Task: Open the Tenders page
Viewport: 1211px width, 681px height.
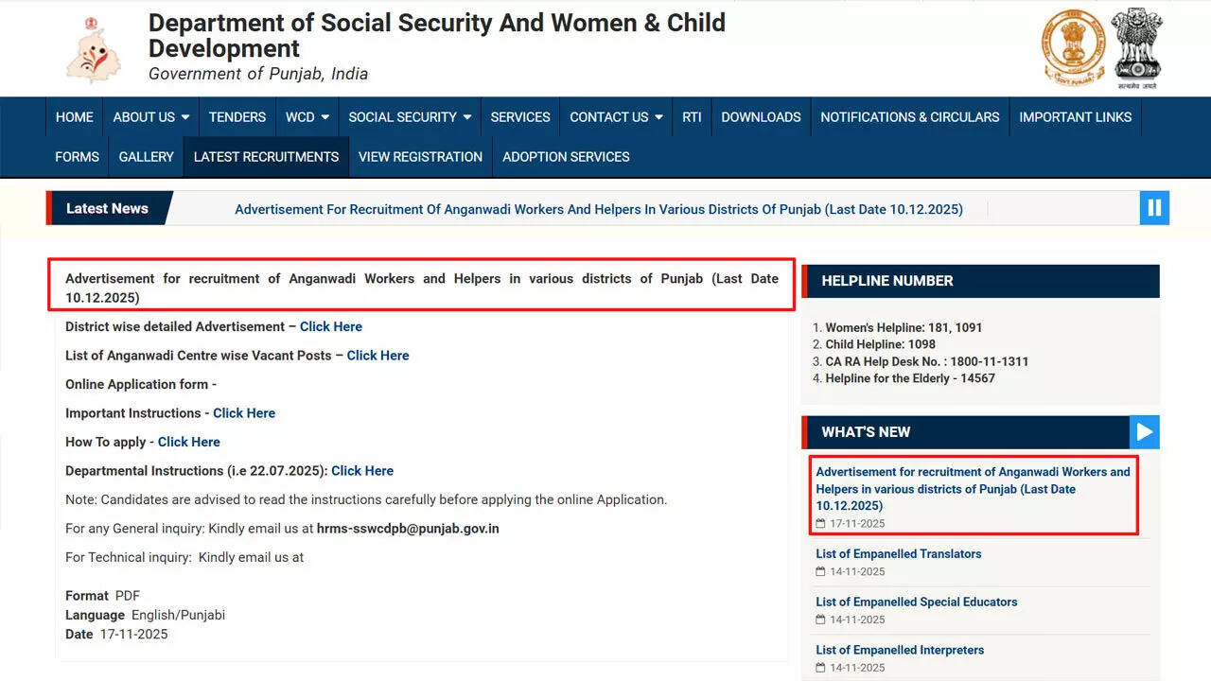Action: (237, 117)
